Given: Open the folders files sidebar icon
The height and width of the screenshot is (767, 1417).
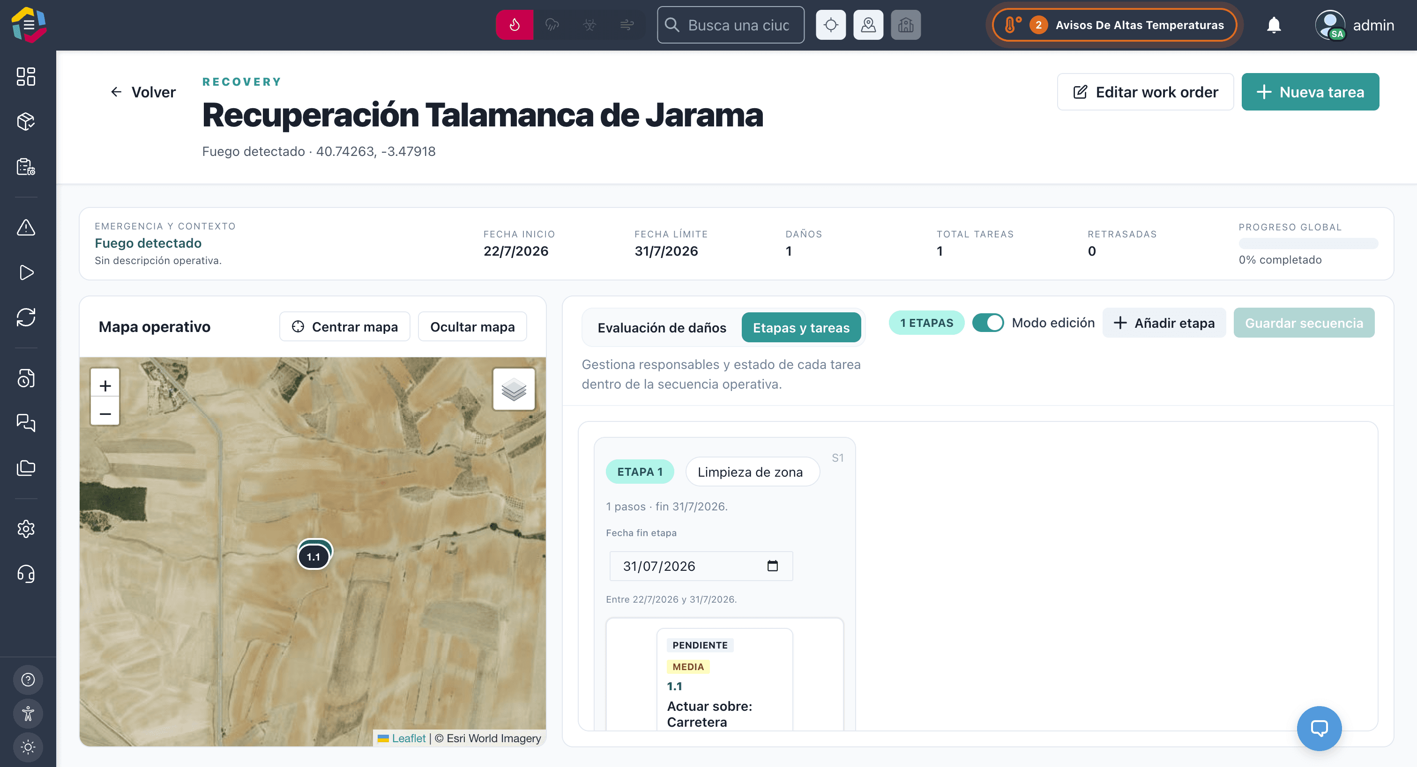Looking at the screenshot, I should pos(26,468).
